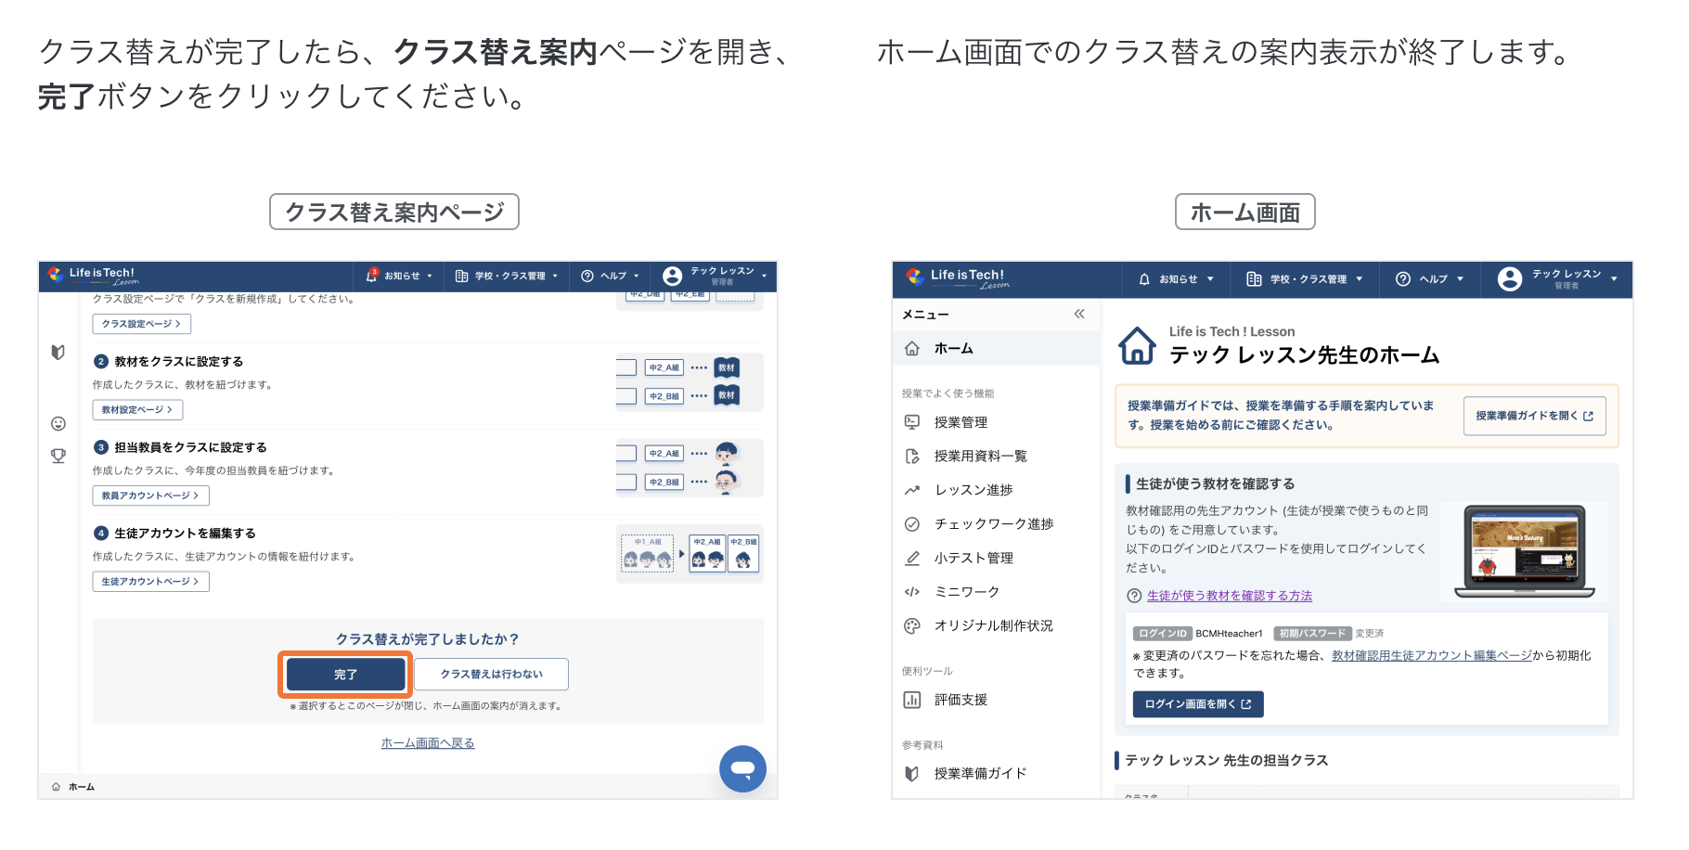The height and width of the screenshot is (850, 1689).
Task: Click the ログイン画面を開く button
Action: [x=1197, y=704]
